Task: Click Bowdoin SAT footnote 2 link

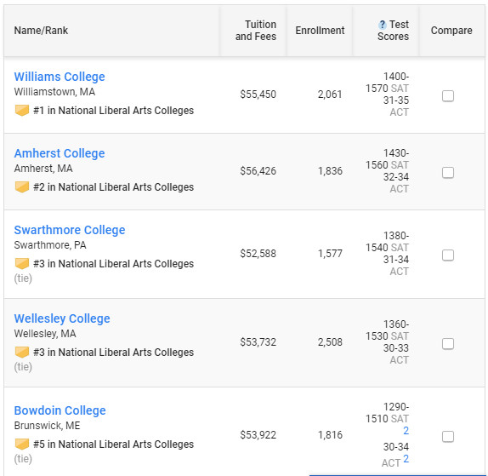Action: tap(406, 431)
